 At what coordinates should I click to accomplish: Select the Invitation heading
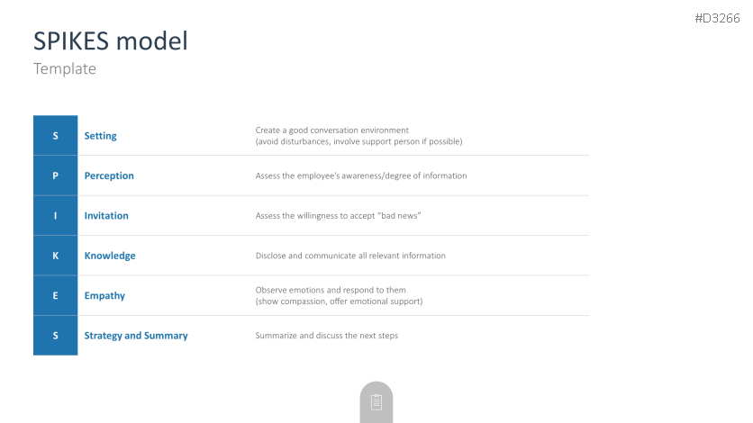tap(106, 216)
